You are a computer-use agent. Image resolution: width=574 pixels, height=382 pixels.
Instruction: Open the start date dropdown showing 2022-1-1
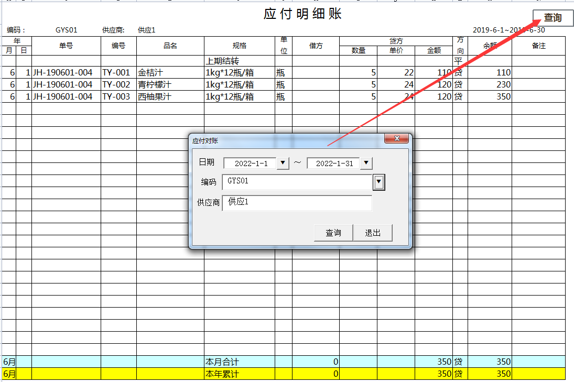click(283, 163)
